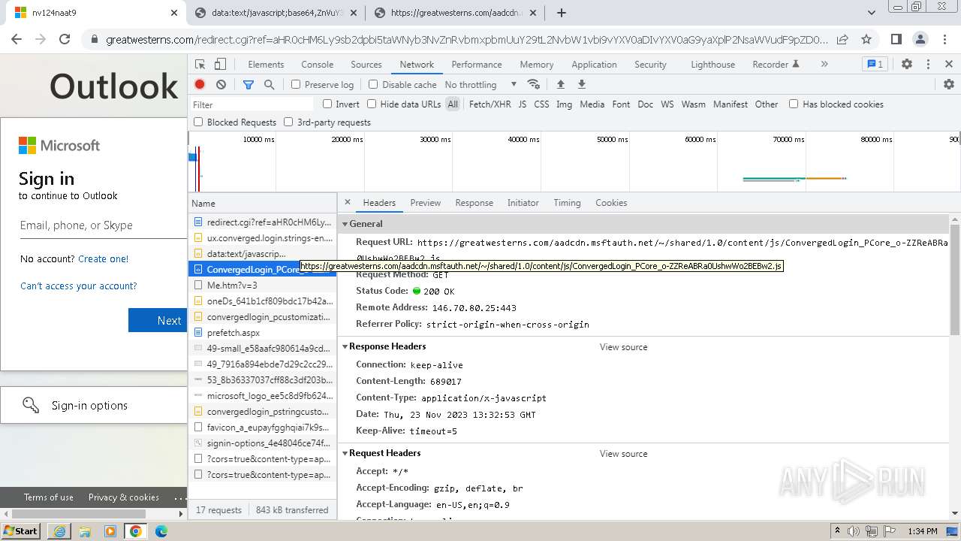Open network conditions wifi icon

[534, 85]
